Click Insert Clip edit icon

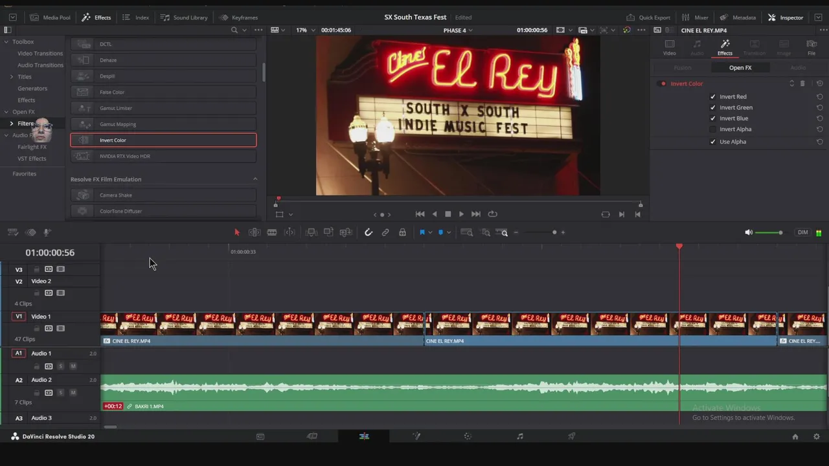312,232
